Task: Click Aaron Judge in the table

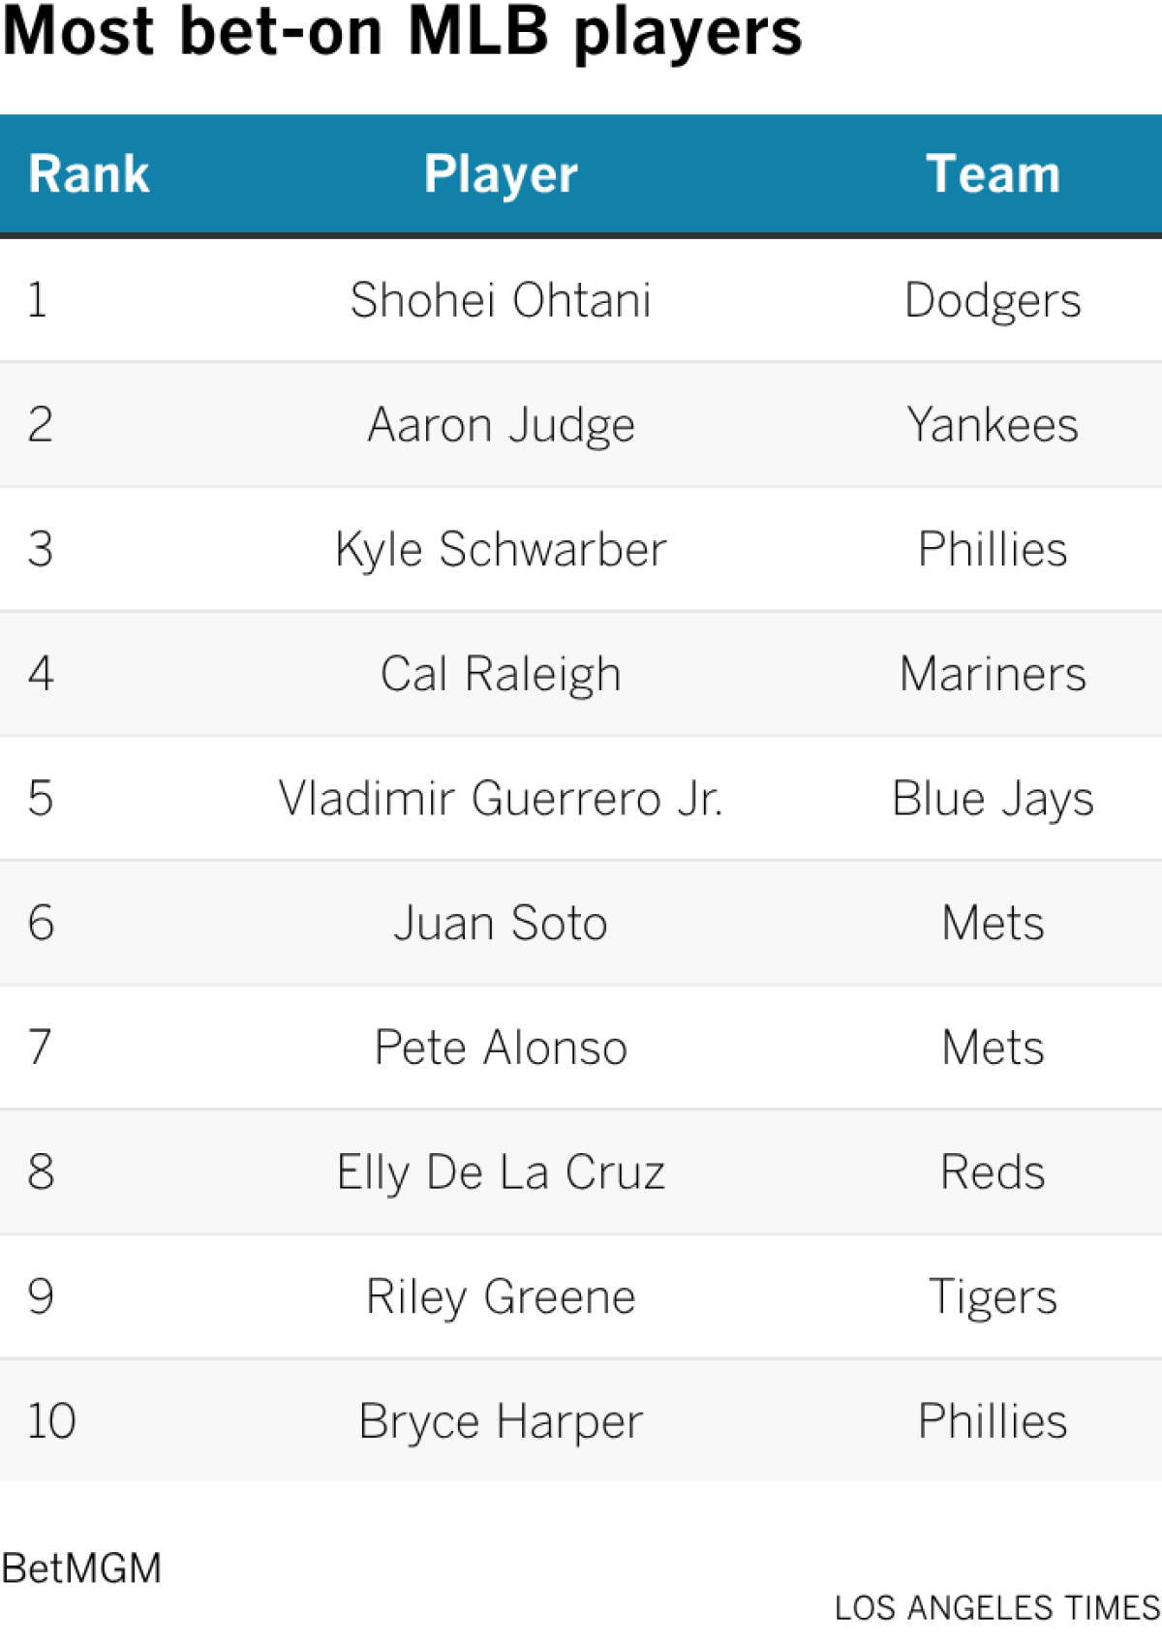Action: (x=501, y=425)
